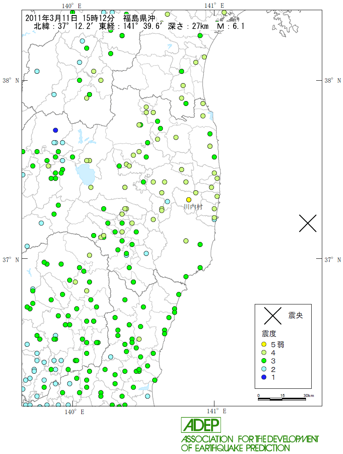343x454 pixels.
Task: Click the large light blue lake on map
Action: coord(86,174)
